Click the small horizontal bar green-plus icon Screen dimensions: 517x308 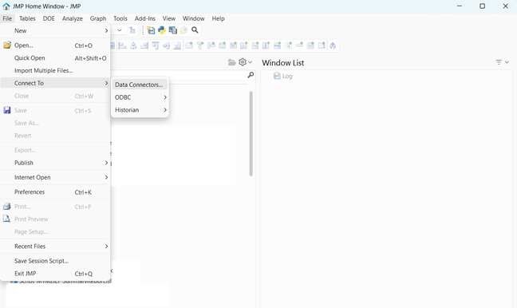pyautogui.click(x=299, y=45)
